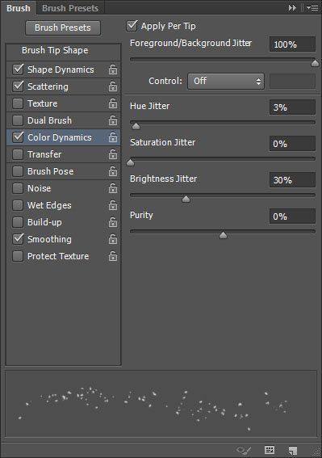The image size is (322, 458).
Task: Click the lock icon for Color Dynamics
Action: [113, 137]
